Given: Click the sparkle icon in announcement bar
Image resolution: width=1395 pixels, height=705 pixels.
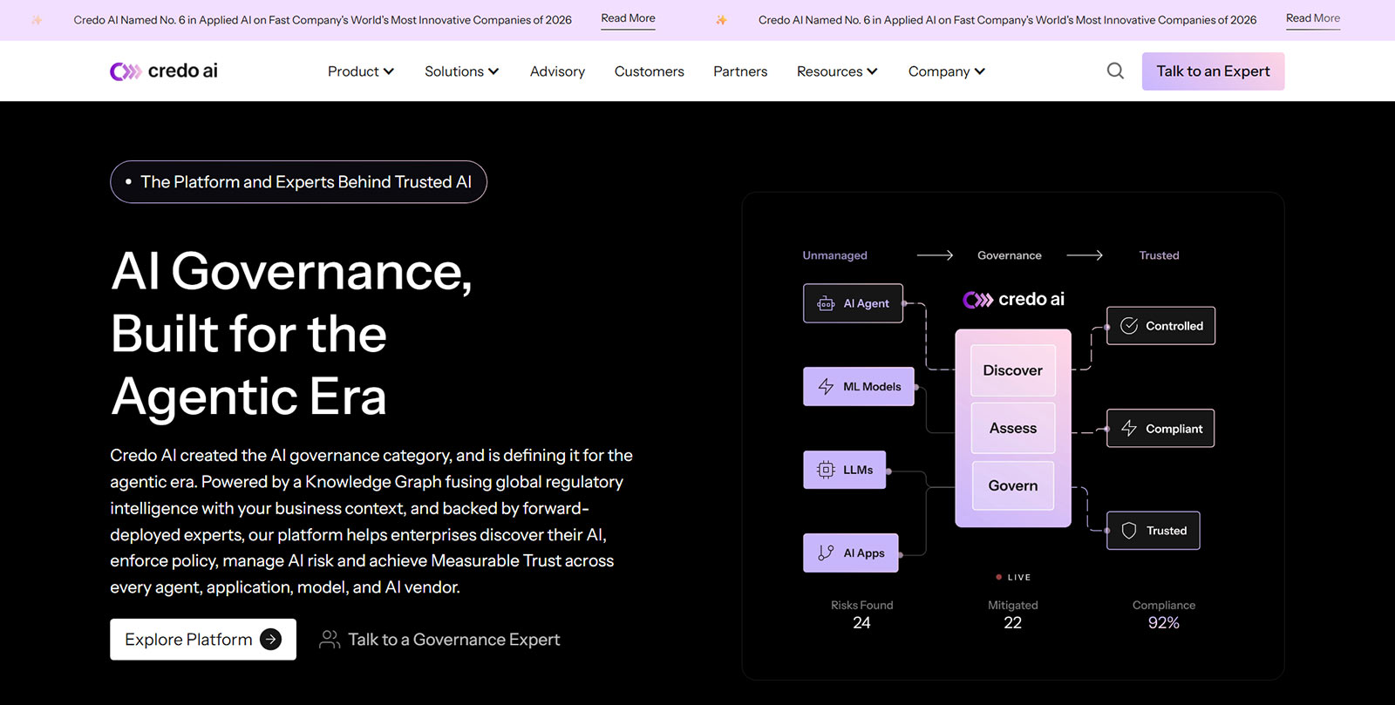Looking at the screenshot, I should [x=721, y=20].
